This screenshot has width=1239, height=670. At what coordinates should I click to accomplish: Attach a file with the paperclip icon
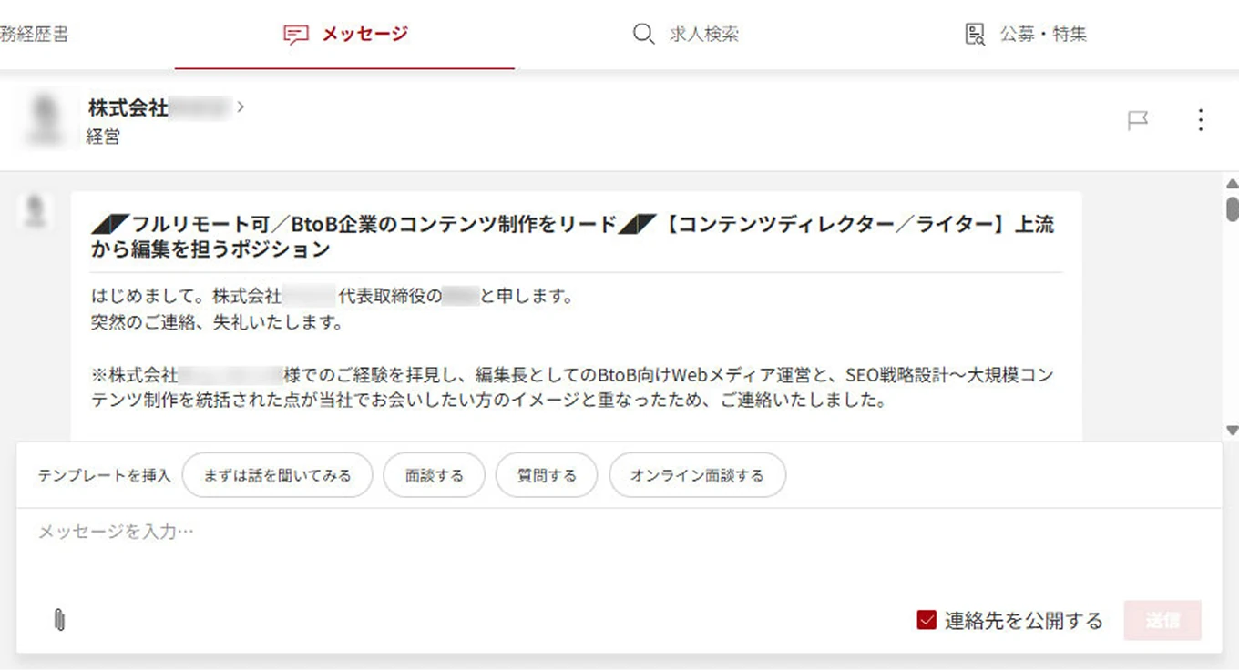(59, 620)
